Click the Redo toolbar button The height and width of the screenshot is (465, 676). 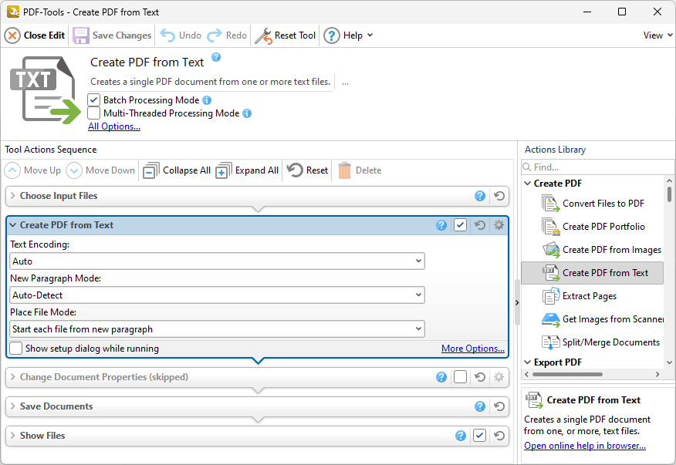227,35
